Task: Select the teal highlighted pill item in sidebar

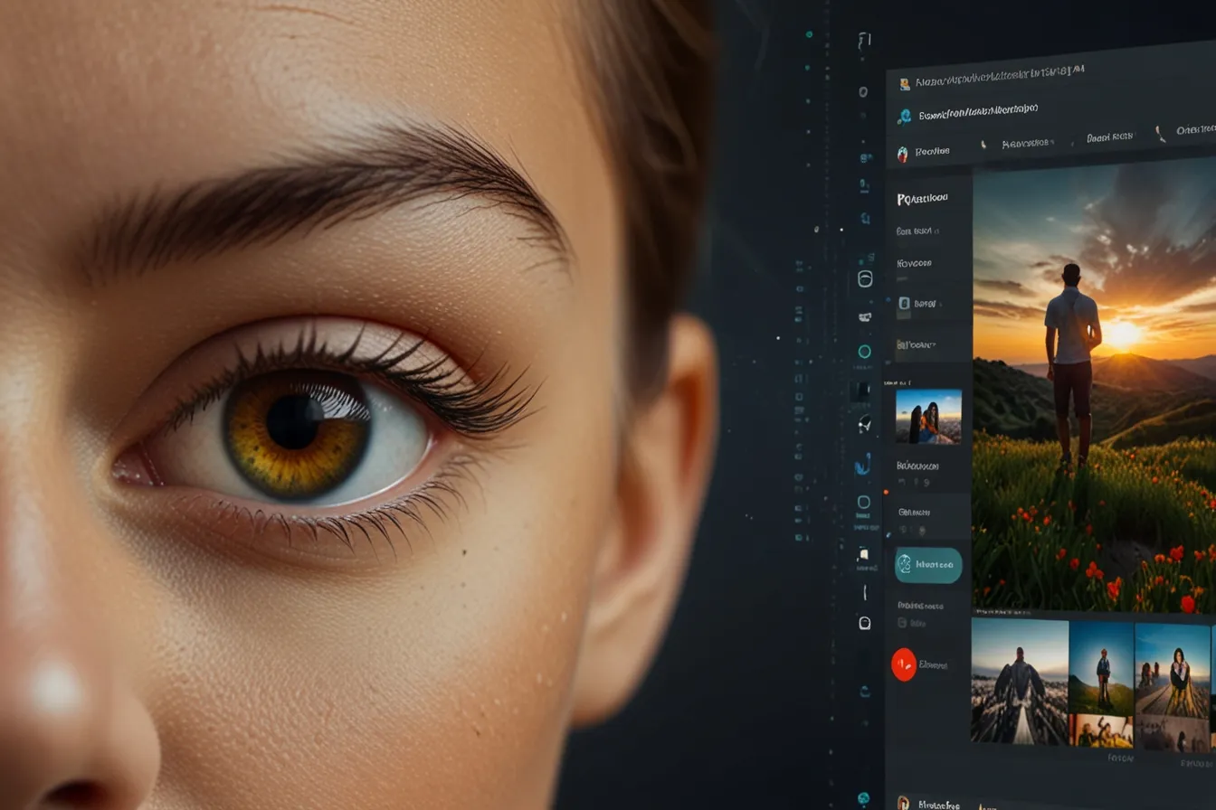Action: 928,565
